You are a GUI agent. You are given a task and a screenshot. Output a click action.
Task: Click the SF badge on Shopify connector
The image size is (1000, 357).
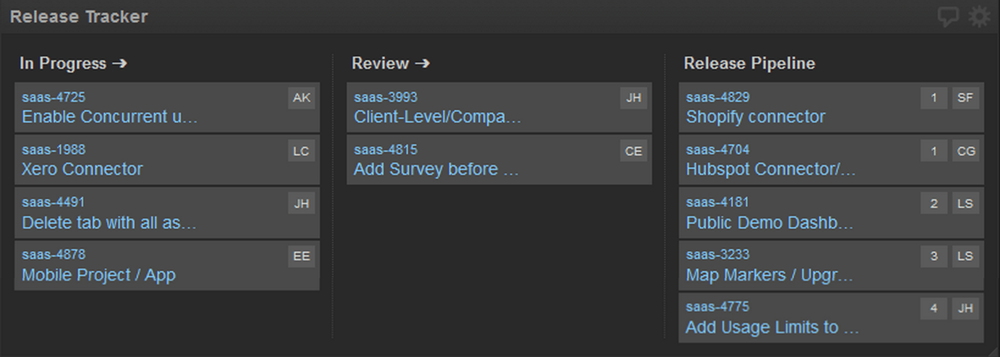point(965,97)
